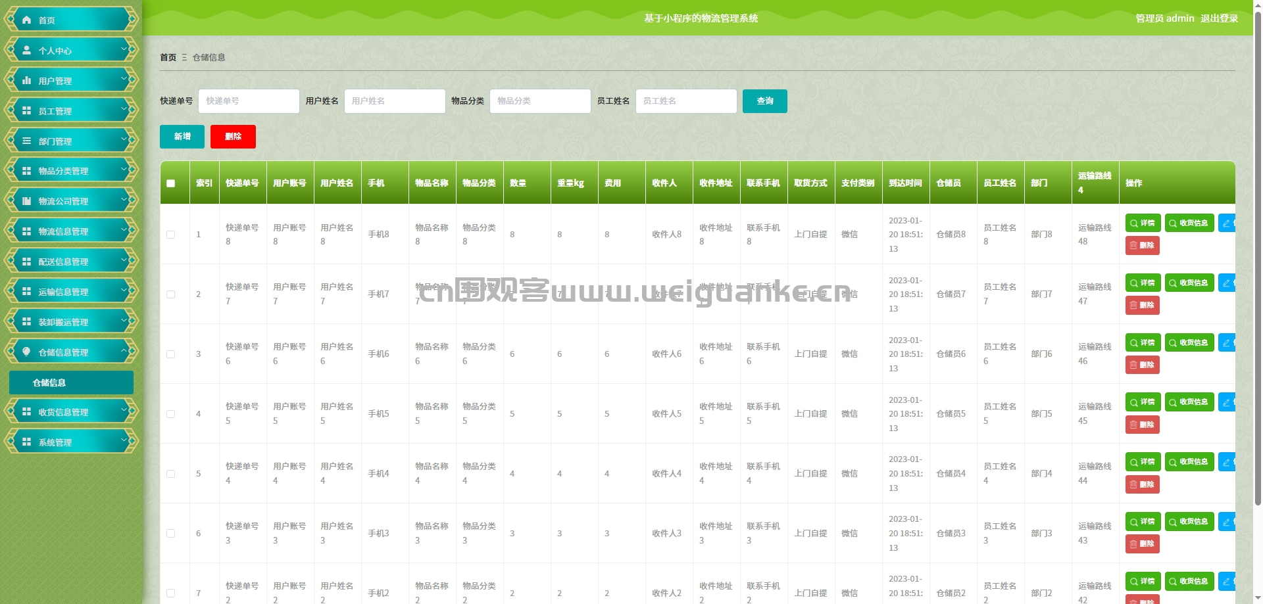Open the 装卸搬运管理 menu label
This screenshot has width=1263, height=604.
[x=63, y=322]
